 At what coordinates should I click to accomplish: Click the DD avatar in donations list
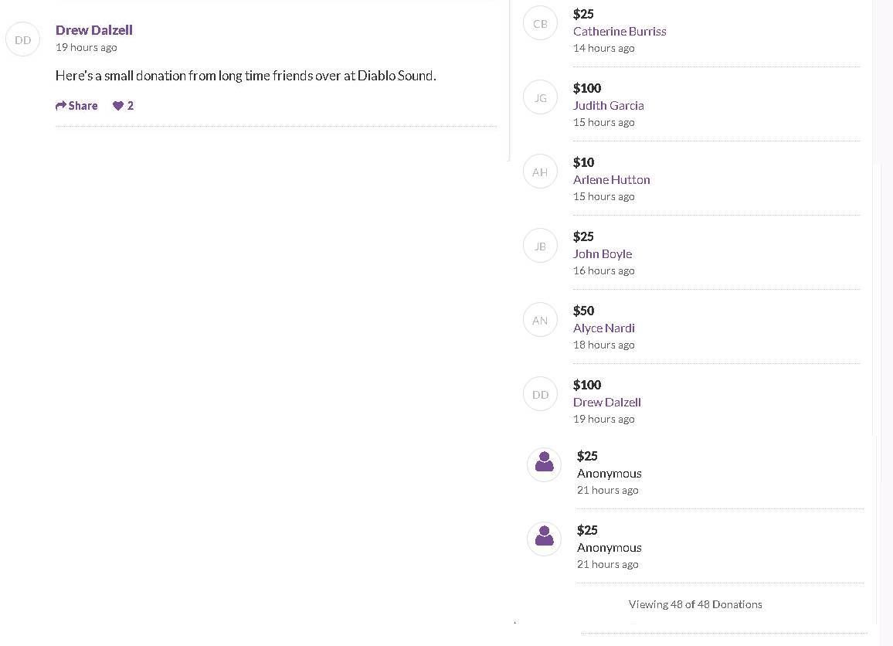(540, 394)
